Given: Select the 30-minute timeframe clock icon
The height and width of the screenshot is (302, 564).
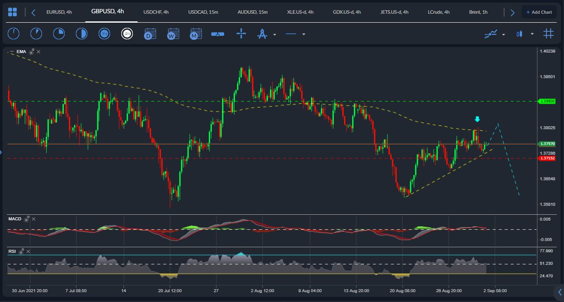Looking at the screenshot, I should (x=81, y=33).
